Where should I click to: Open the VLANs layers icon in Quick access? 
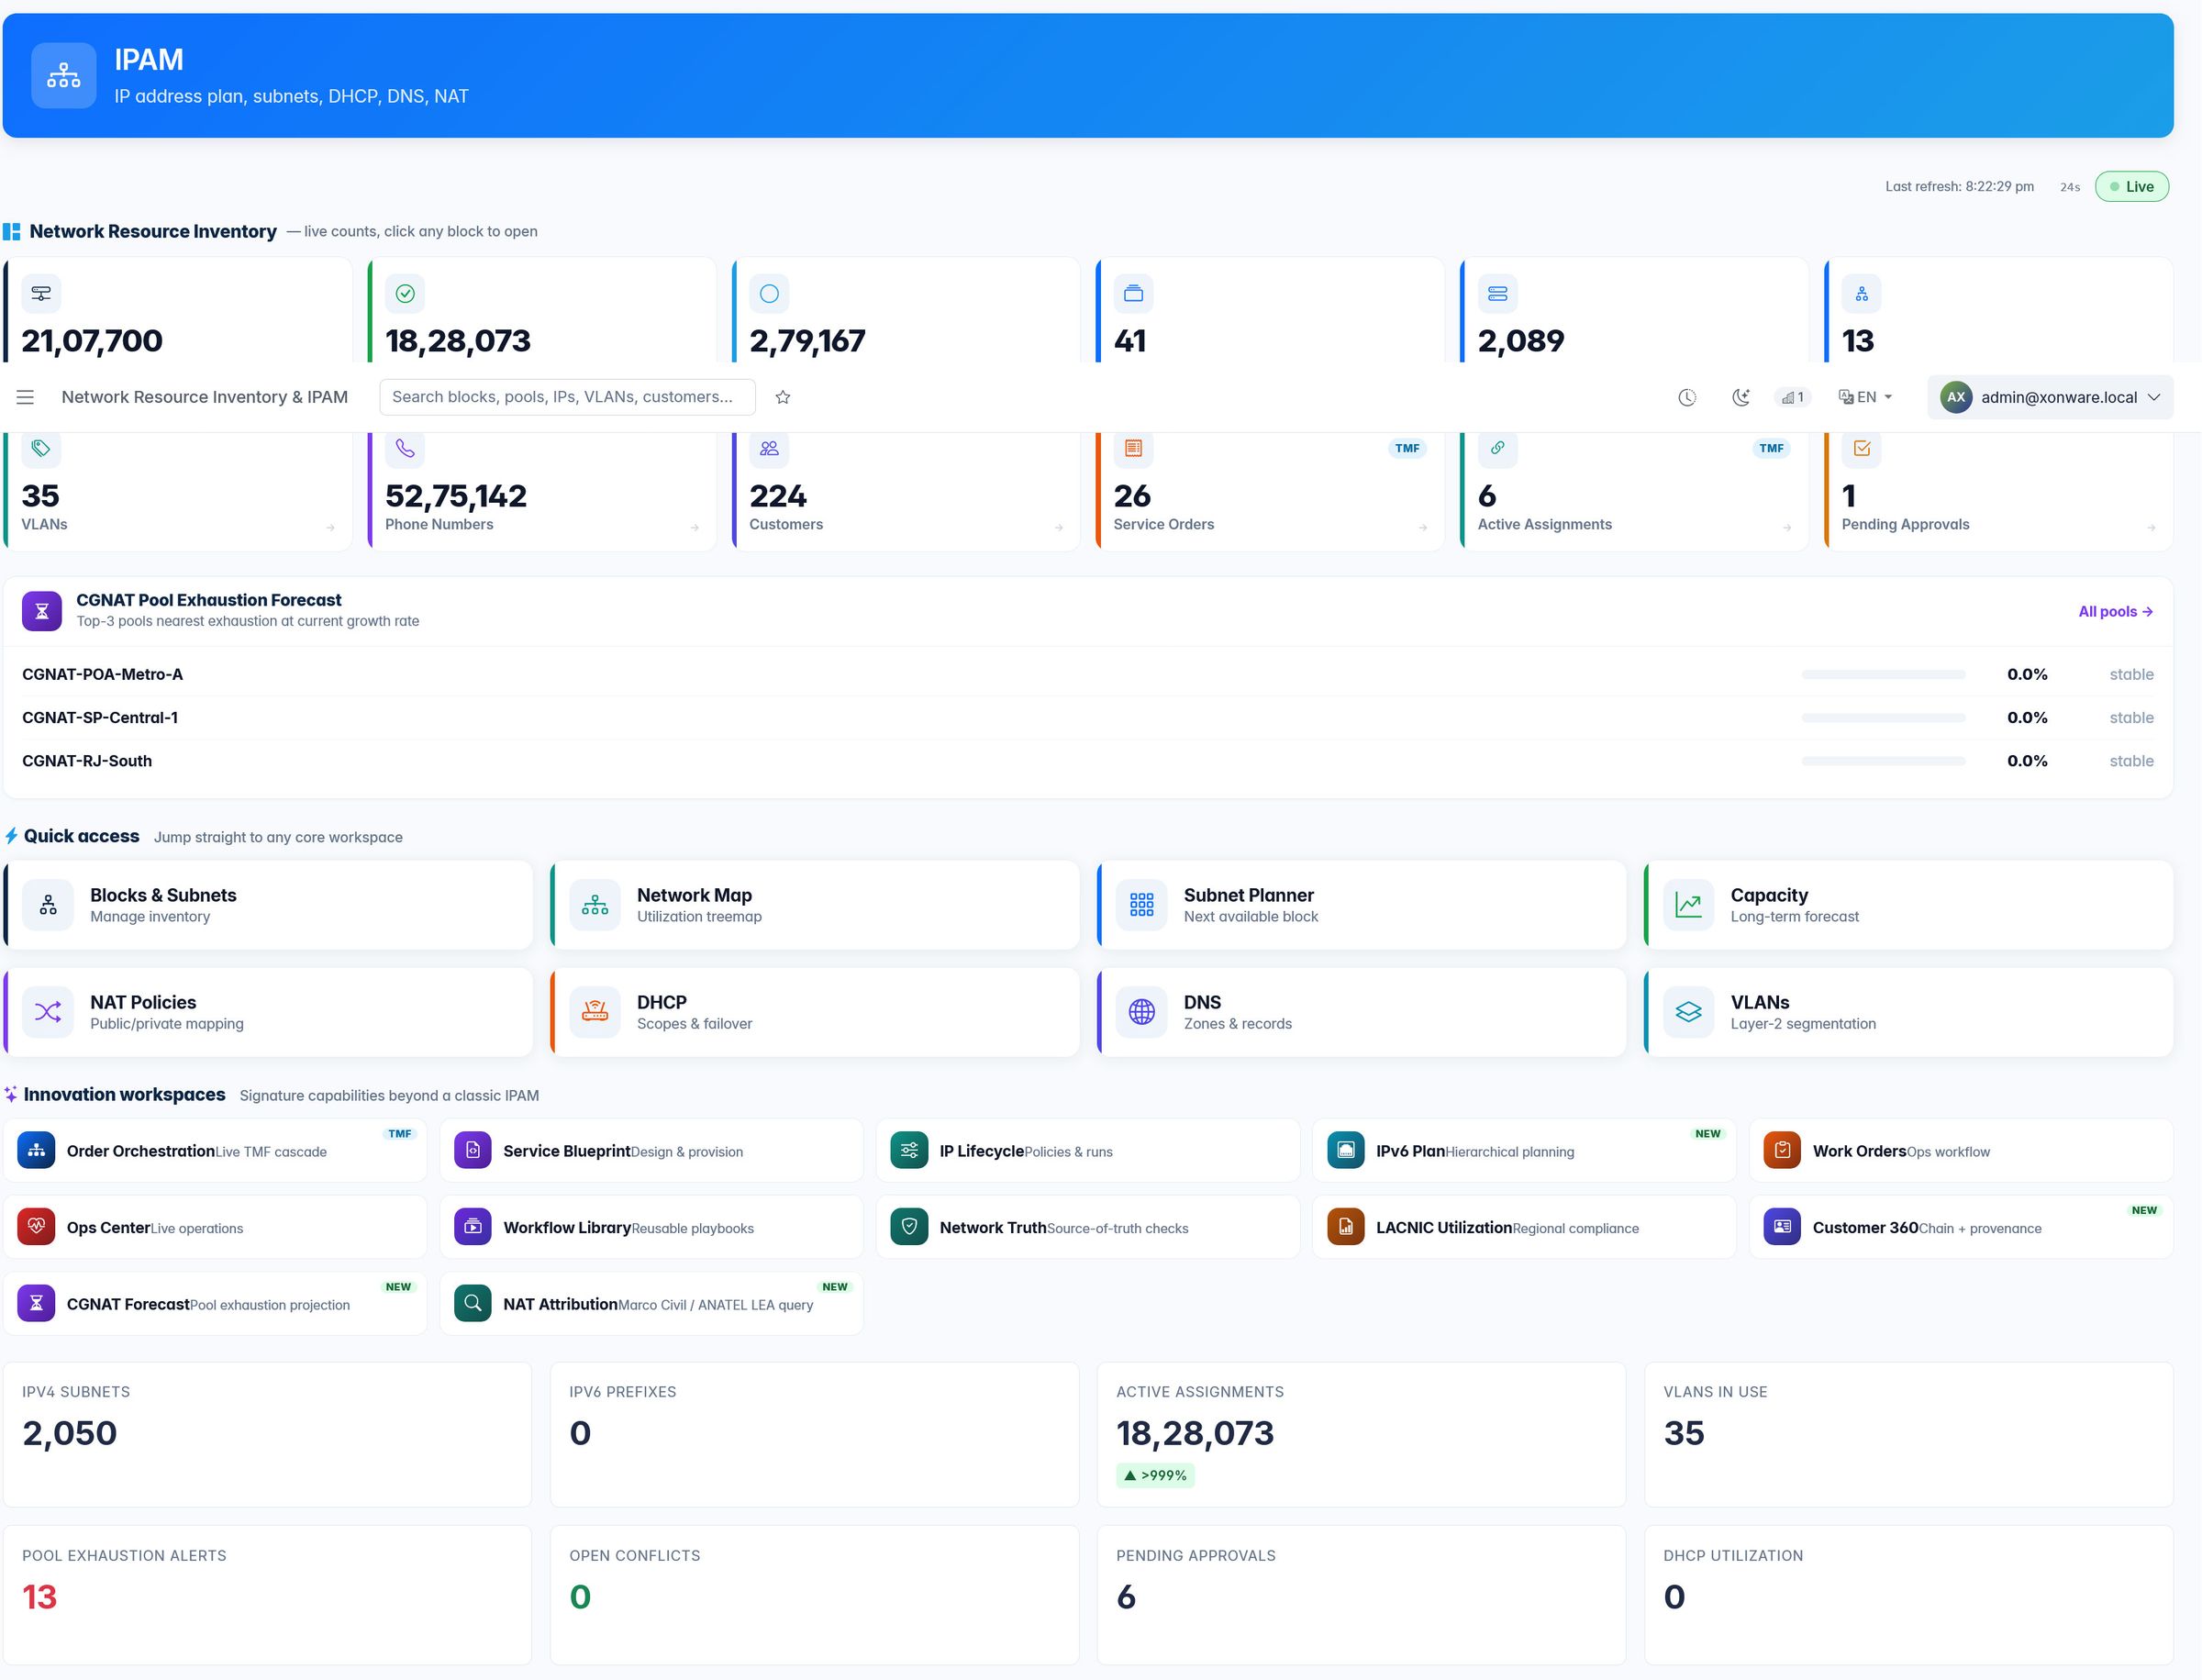[x=1689, y=1012]
